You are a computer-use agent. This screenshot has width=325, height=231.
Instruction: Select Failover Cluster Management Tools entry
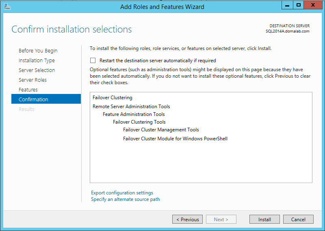click(x=161, y=130)
